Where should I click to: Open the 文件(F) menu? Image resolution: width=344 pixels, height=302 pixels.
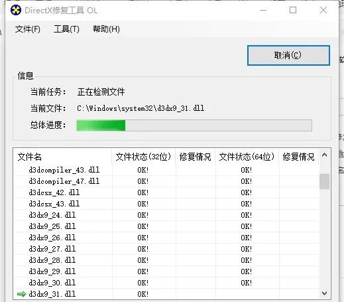28,29
